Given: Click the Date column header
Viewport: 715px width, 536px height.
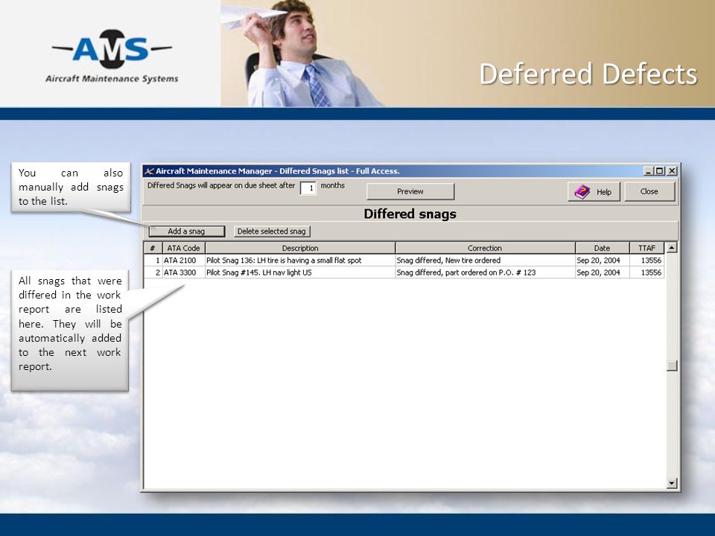Looking at the screenshot, I should pyautogui.click(x=602, y=248).
